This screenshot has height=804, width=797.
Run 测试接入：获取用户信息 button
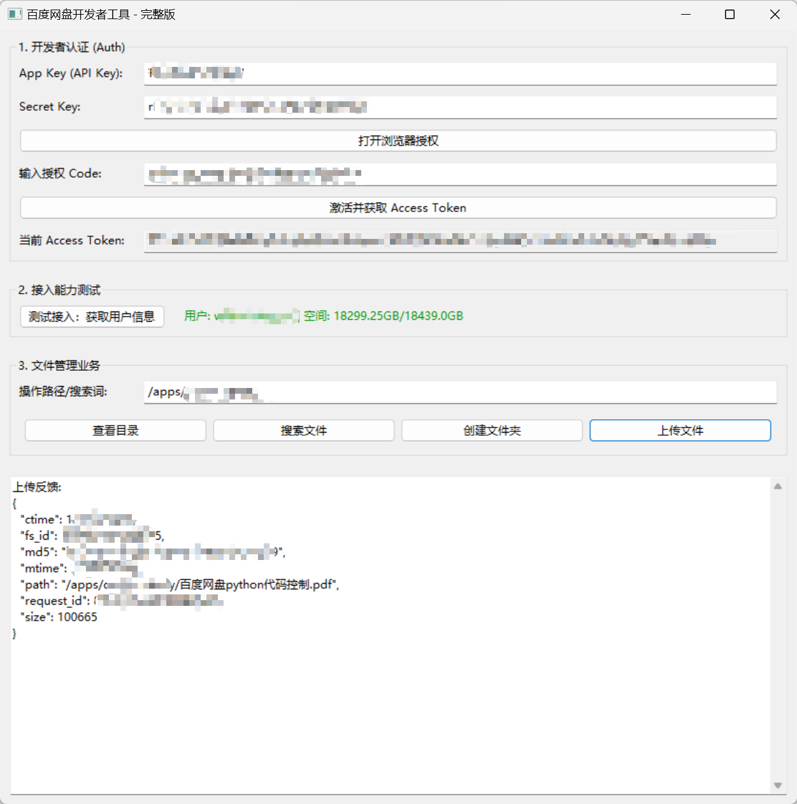92,317
